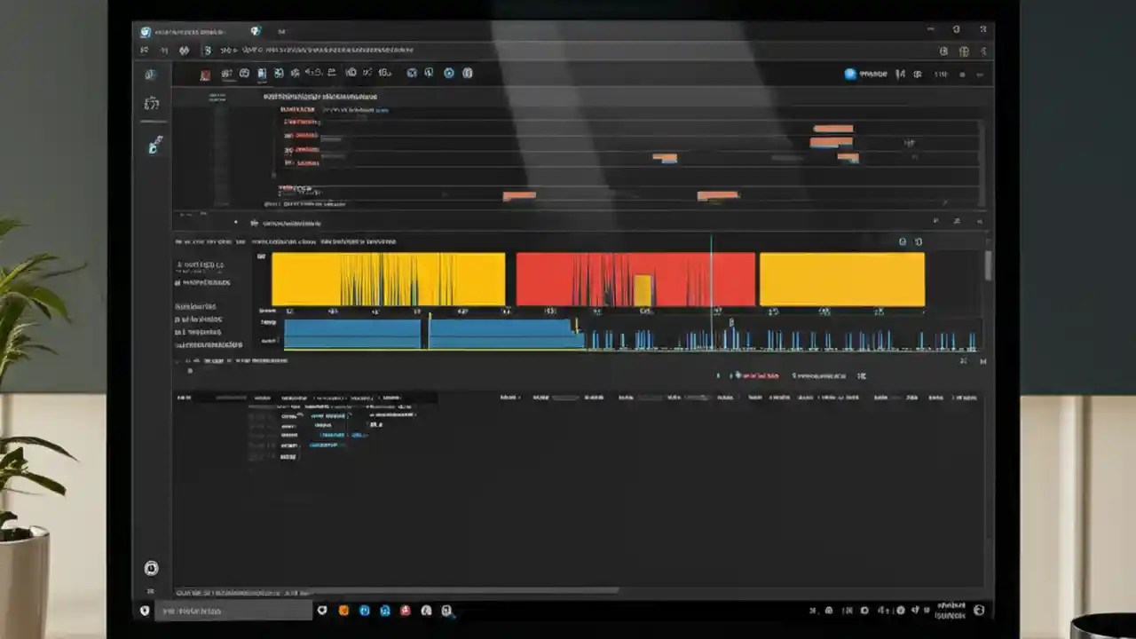Open the Firefox icon on the Windows taskbar
This screenshot has height=639, width=1136.
coord(343,611)
